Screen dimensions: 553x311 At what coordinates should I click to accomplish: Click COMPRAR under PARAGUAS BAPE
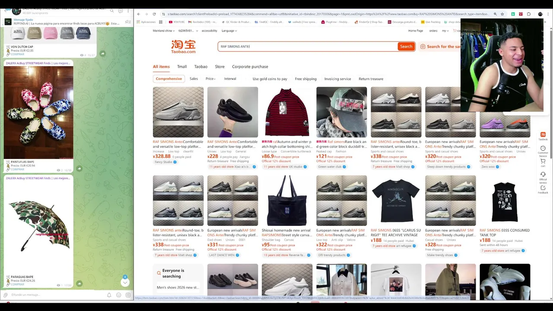17,284
